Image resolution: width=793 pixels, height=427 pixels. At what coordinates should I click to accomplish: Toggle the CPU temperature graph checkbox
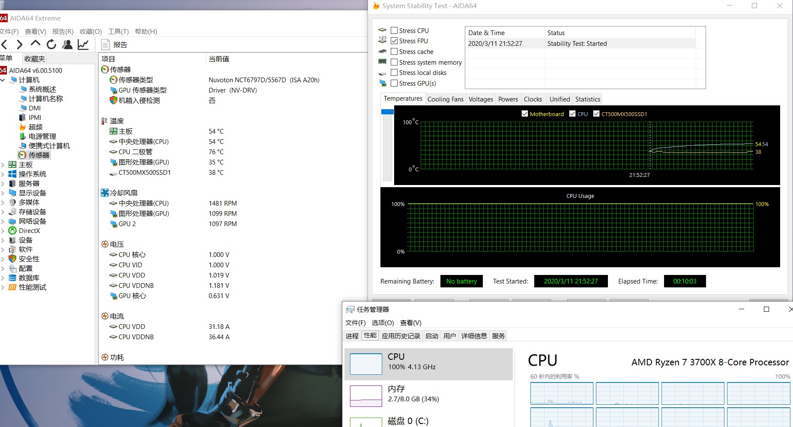(572, 113)
